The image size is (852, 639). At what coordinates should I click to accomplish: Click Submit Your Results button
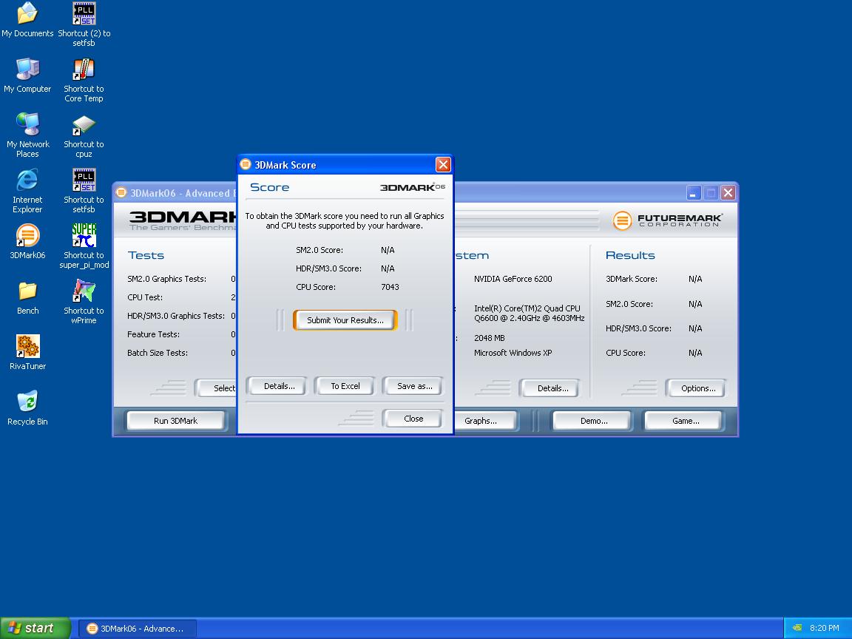coord(345,320)
